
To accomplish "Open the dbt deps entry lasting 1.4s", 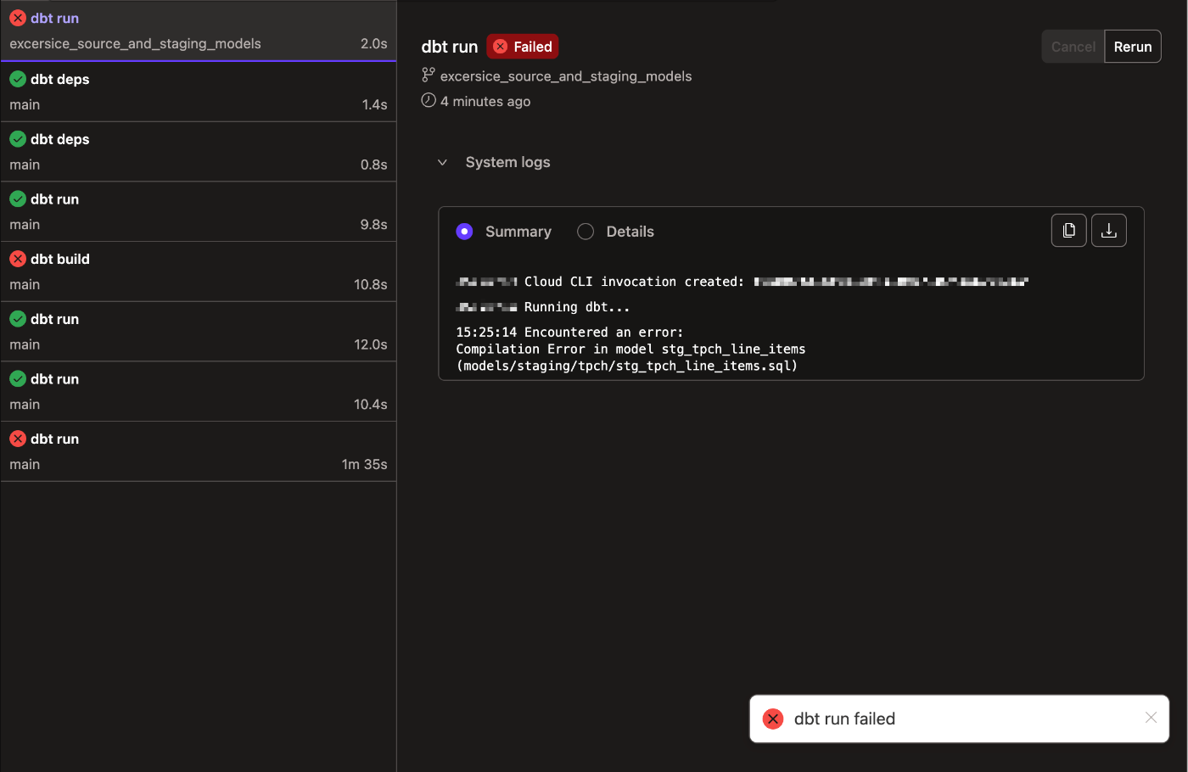I will 199,92.
